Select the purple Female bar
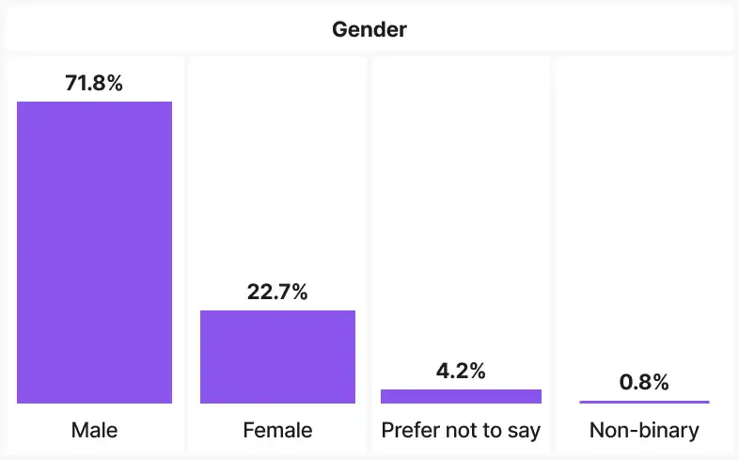Screen dimensions: 739x460 click(277, 357)
